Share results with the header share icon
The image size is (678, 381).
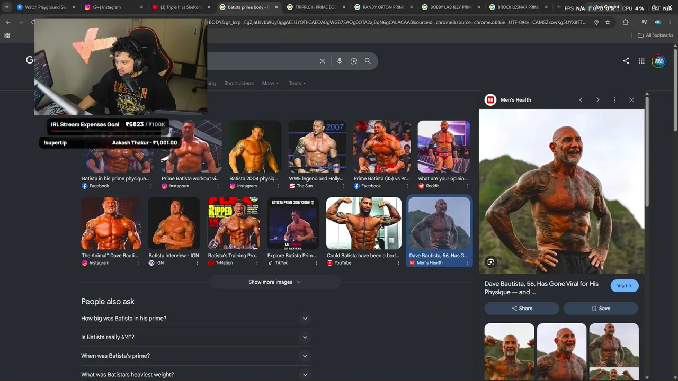626,61
